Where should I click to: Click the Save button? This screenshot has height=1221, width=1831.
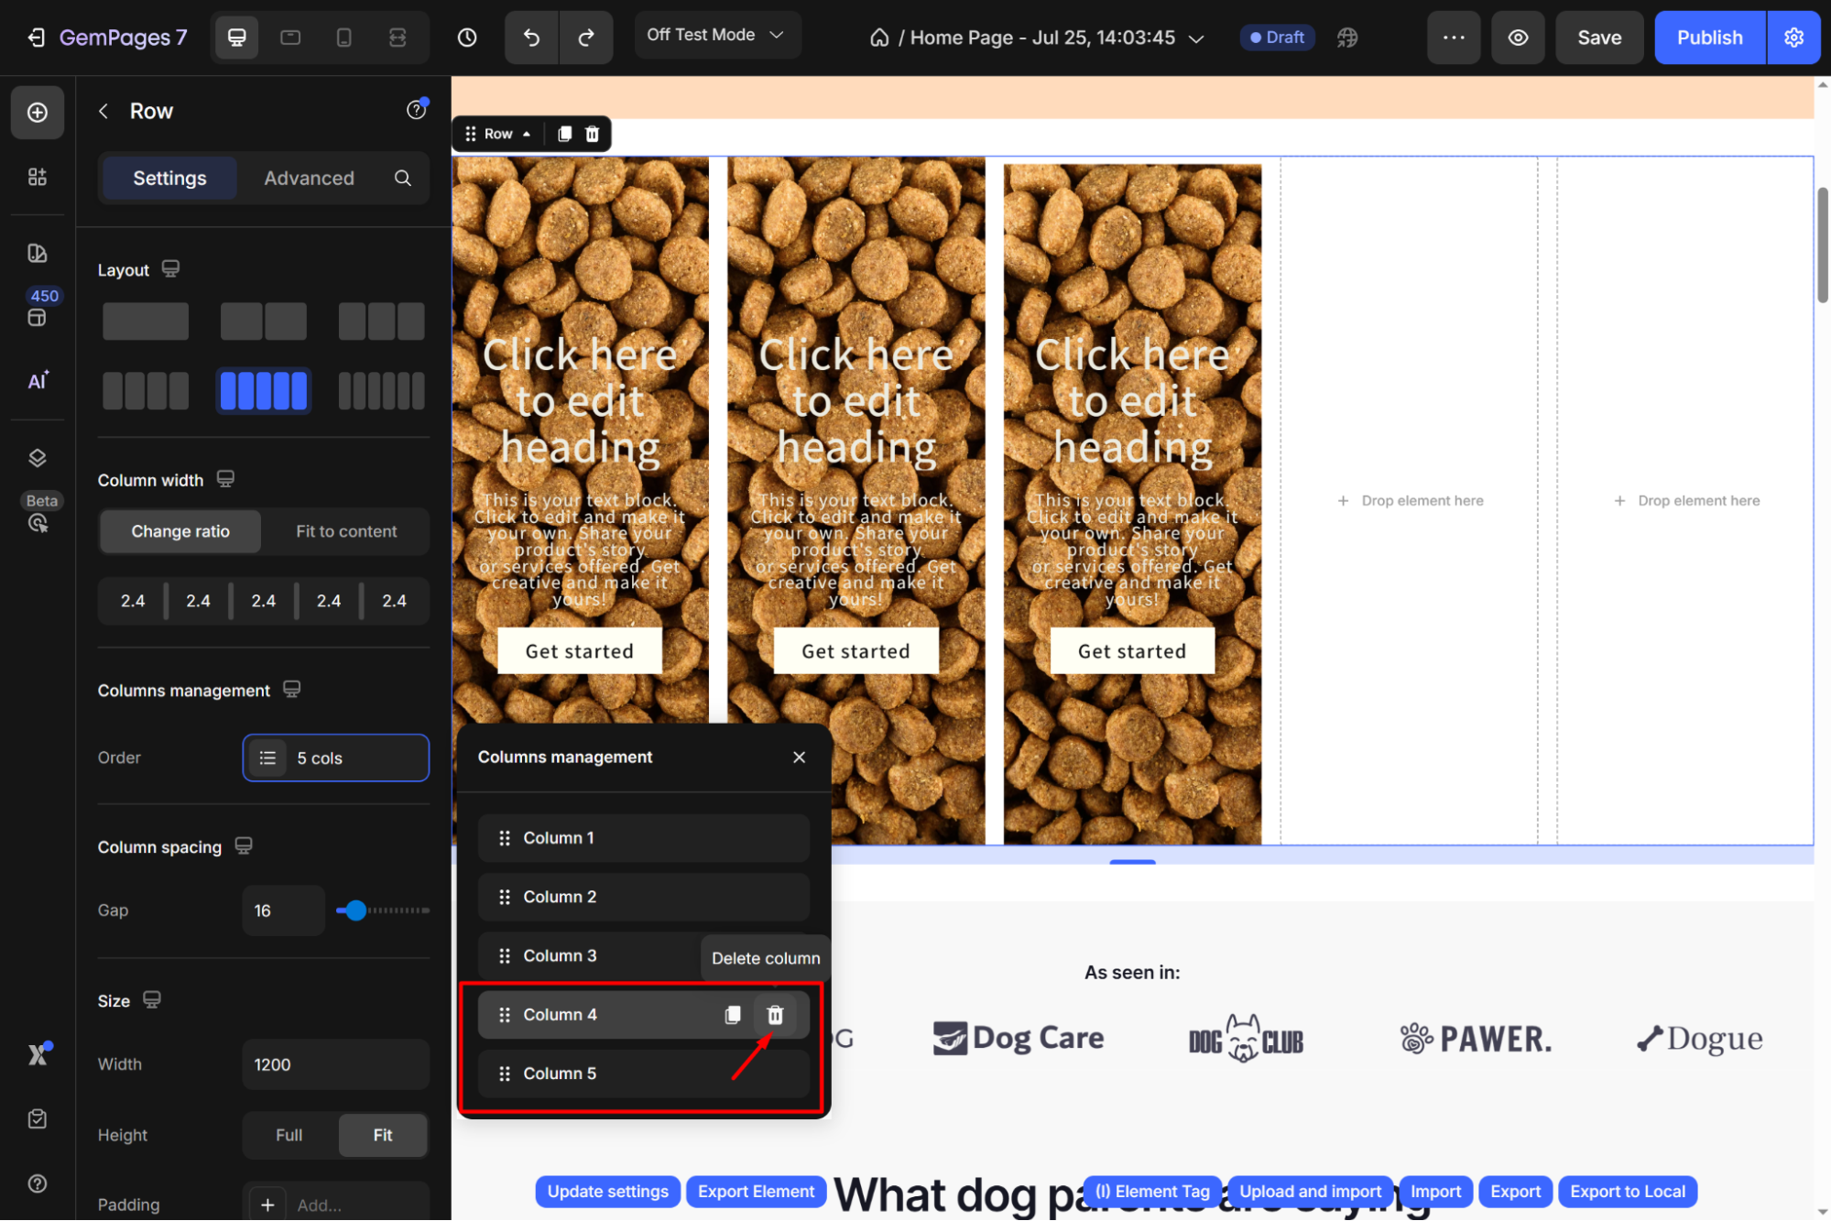click(x=1598, y=38)
